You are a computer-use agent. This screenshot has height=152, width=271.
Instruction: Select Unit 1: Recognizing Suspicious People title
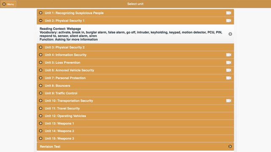(x=74, y=13)
